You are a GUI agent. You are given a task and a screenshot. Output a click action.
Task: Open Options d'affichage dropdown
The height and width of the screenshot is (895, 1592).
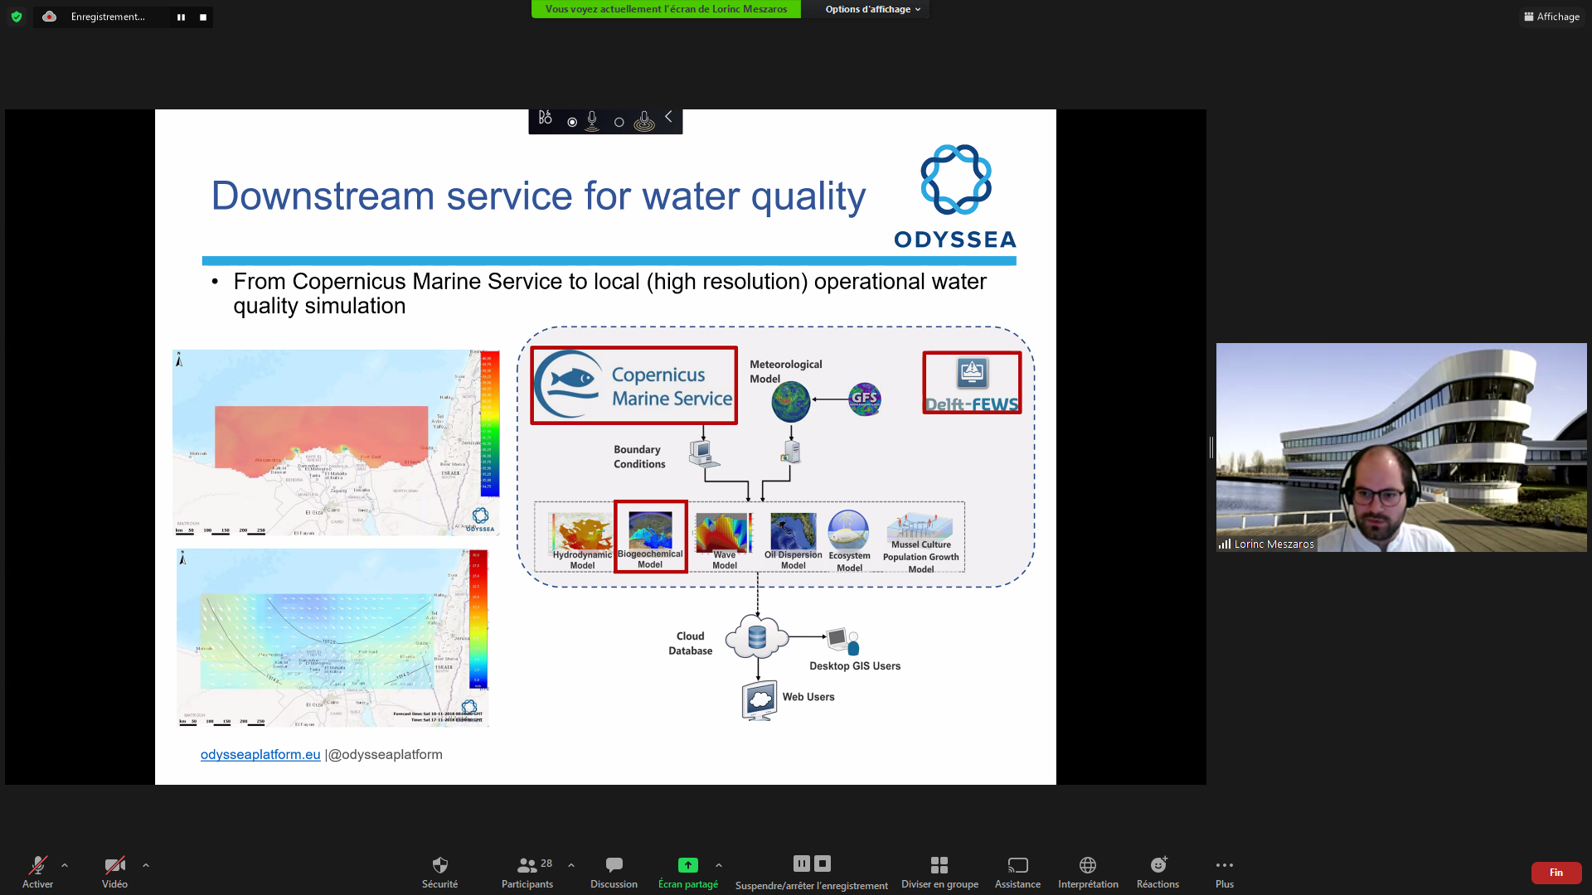click(x=872, y=9)
